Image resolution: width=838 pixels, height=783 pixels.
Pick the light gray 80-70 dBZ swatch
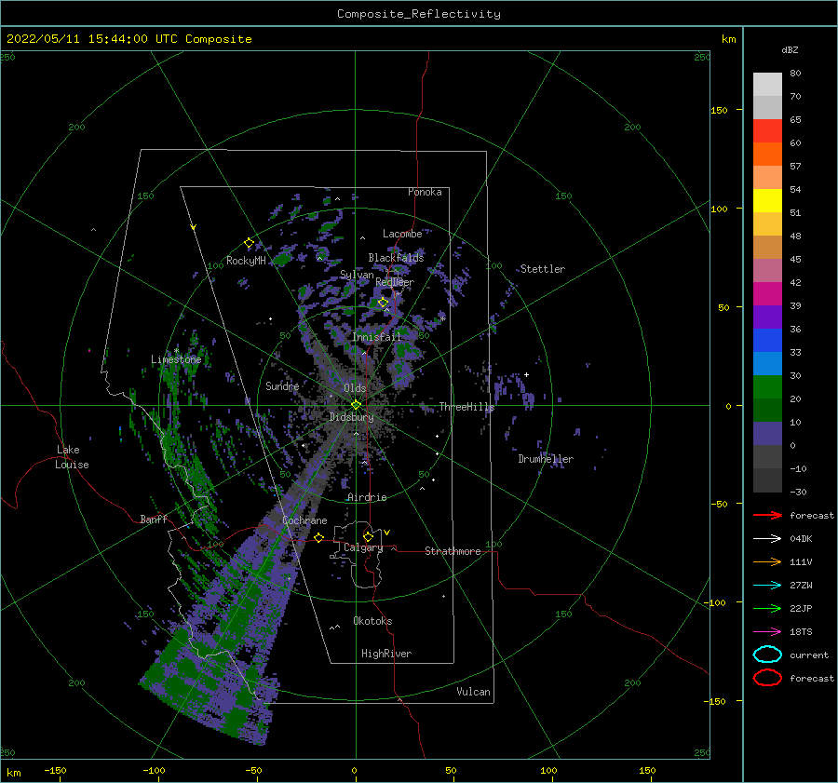pyautogui.click(x=767, y=85)
